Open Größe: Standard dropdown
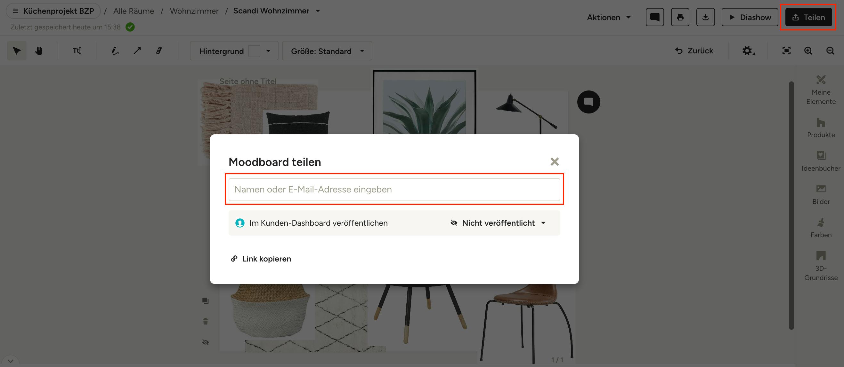This screenshot has height=367, width=844. click(x=327, y=51)
